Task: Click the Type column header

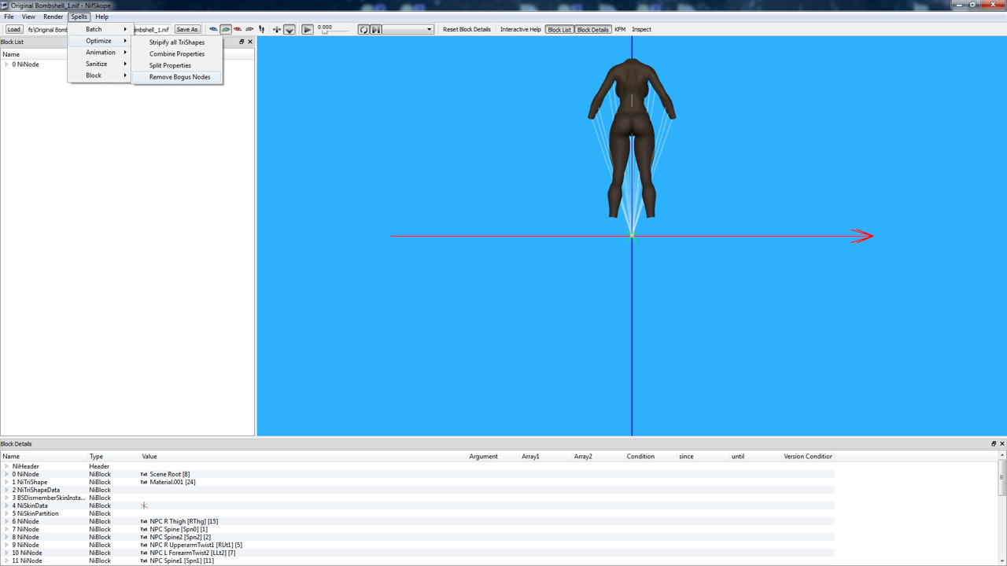Action: pyautogui.click(x=113, y=456)
